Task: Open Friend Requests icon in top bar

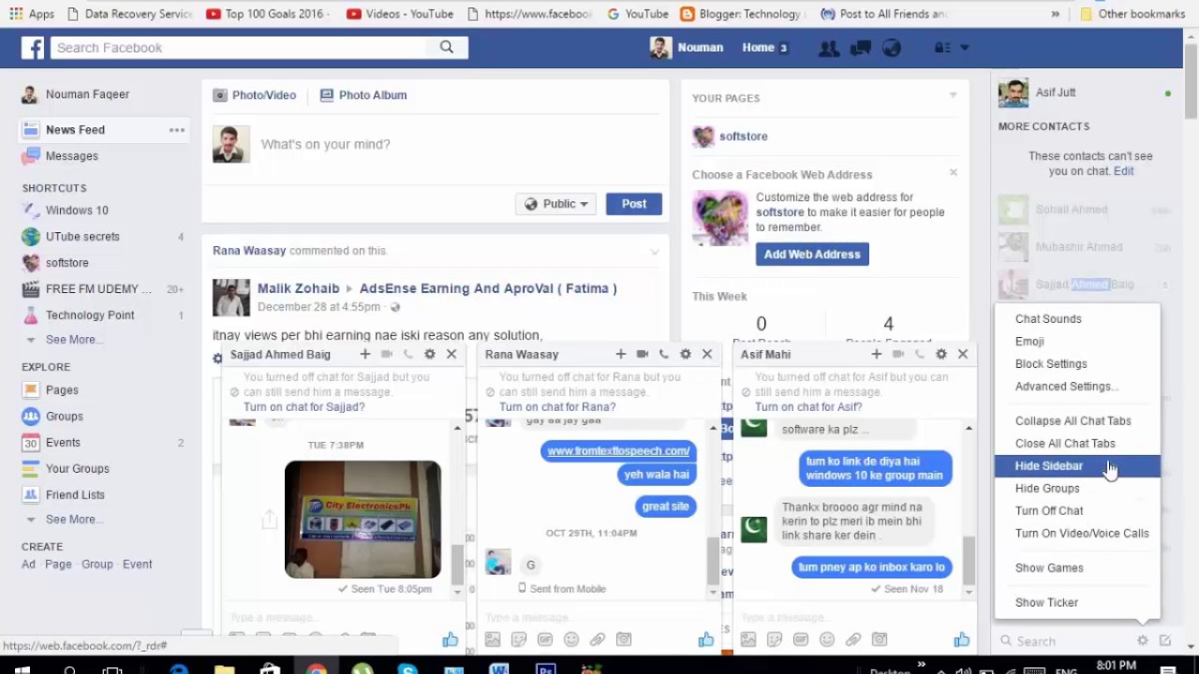Action: coord(828,48)
